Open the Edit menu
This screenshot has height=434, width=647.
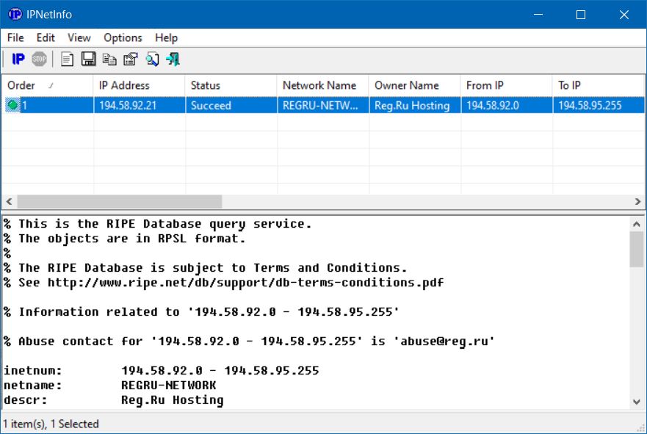[46, 38]
